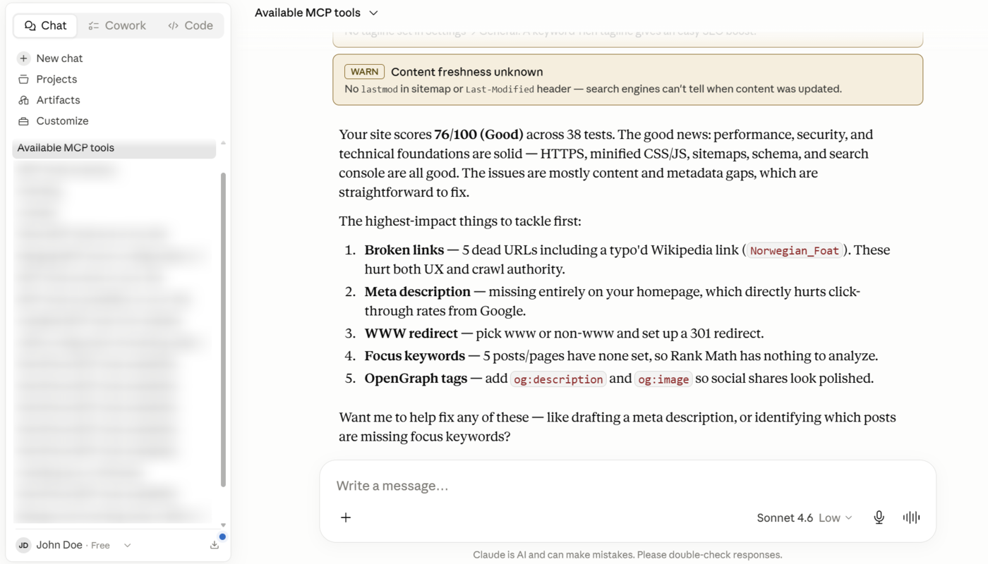Click the message input field
988x564 pixels.
pos(627,486)
